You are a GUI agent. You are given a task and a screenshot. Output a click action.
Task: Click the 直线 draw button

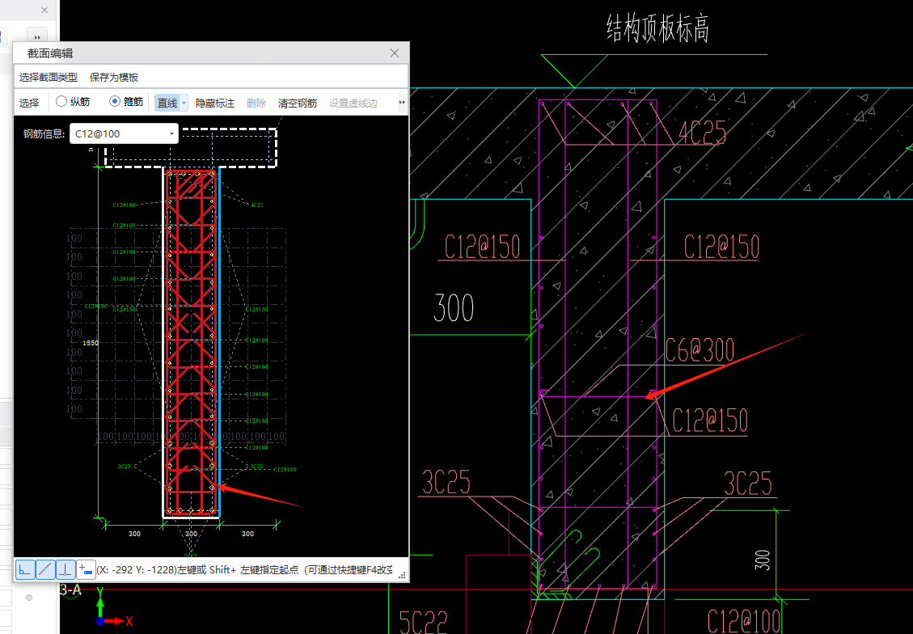pyautogui.click(x=167, y=103)
